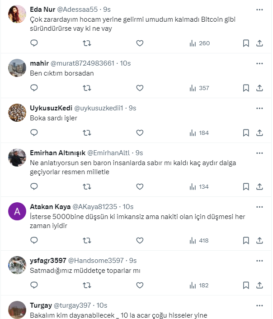
Task: Like UykusuzKedi's tweet
Action: point(140,133)
